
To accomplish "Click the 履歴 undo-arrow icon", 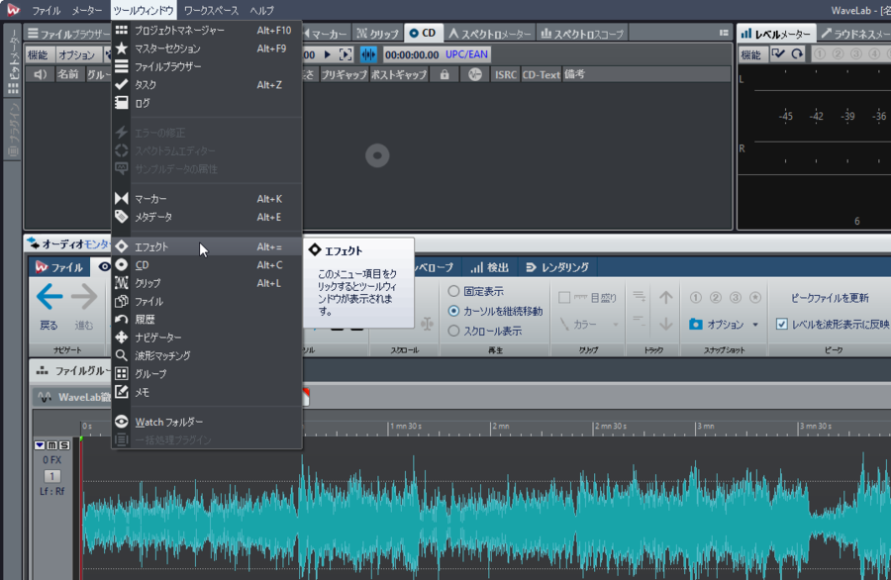I will click(121, 320).
